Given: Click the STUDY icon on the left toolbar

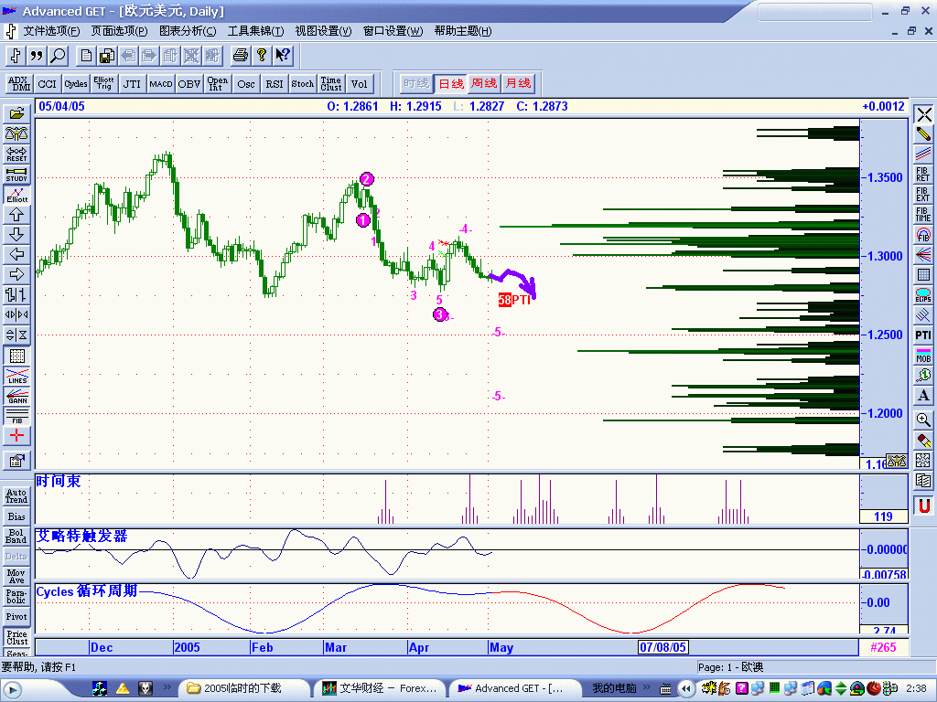Looking at the screenshot, I should coord(16,174).
